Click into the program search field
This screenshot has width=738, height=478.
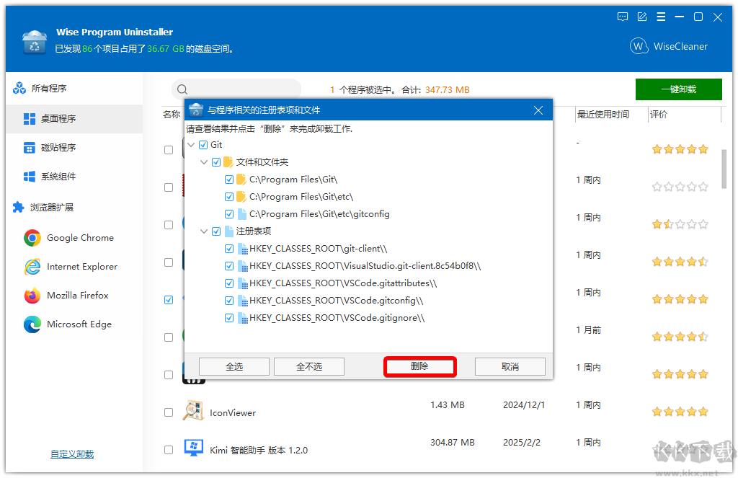[x=236, y=89]
